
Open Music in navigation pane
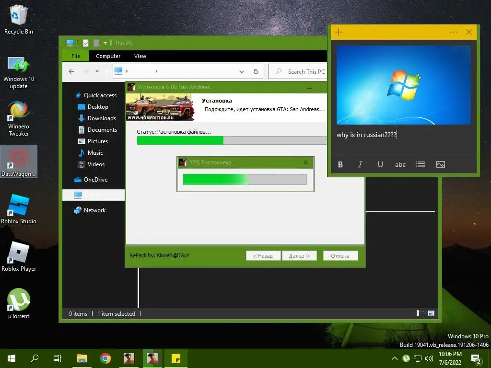click(x=90, y=153)
